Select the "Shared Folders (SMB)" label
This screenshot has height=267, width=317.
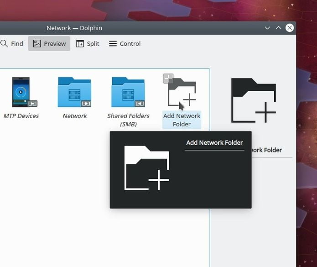click(128, 120)
